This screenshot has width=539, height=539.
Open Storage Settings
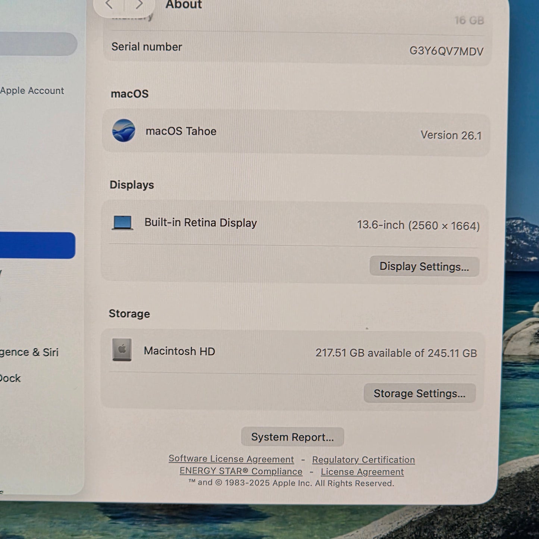[x=419, y=393]
